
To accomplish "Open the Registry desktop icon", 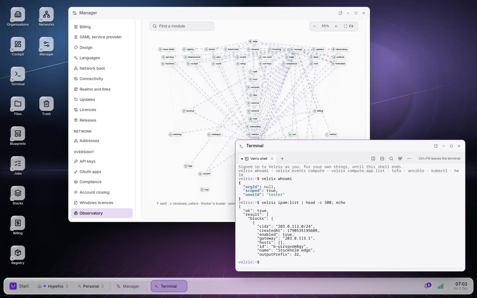I will pos(18,255).
